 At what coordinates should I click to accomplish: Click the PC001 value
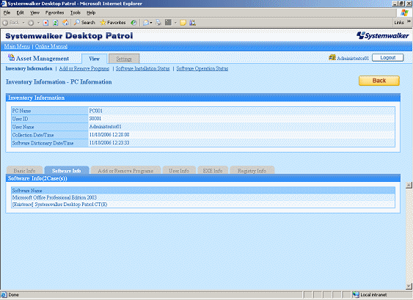point(96,111)
